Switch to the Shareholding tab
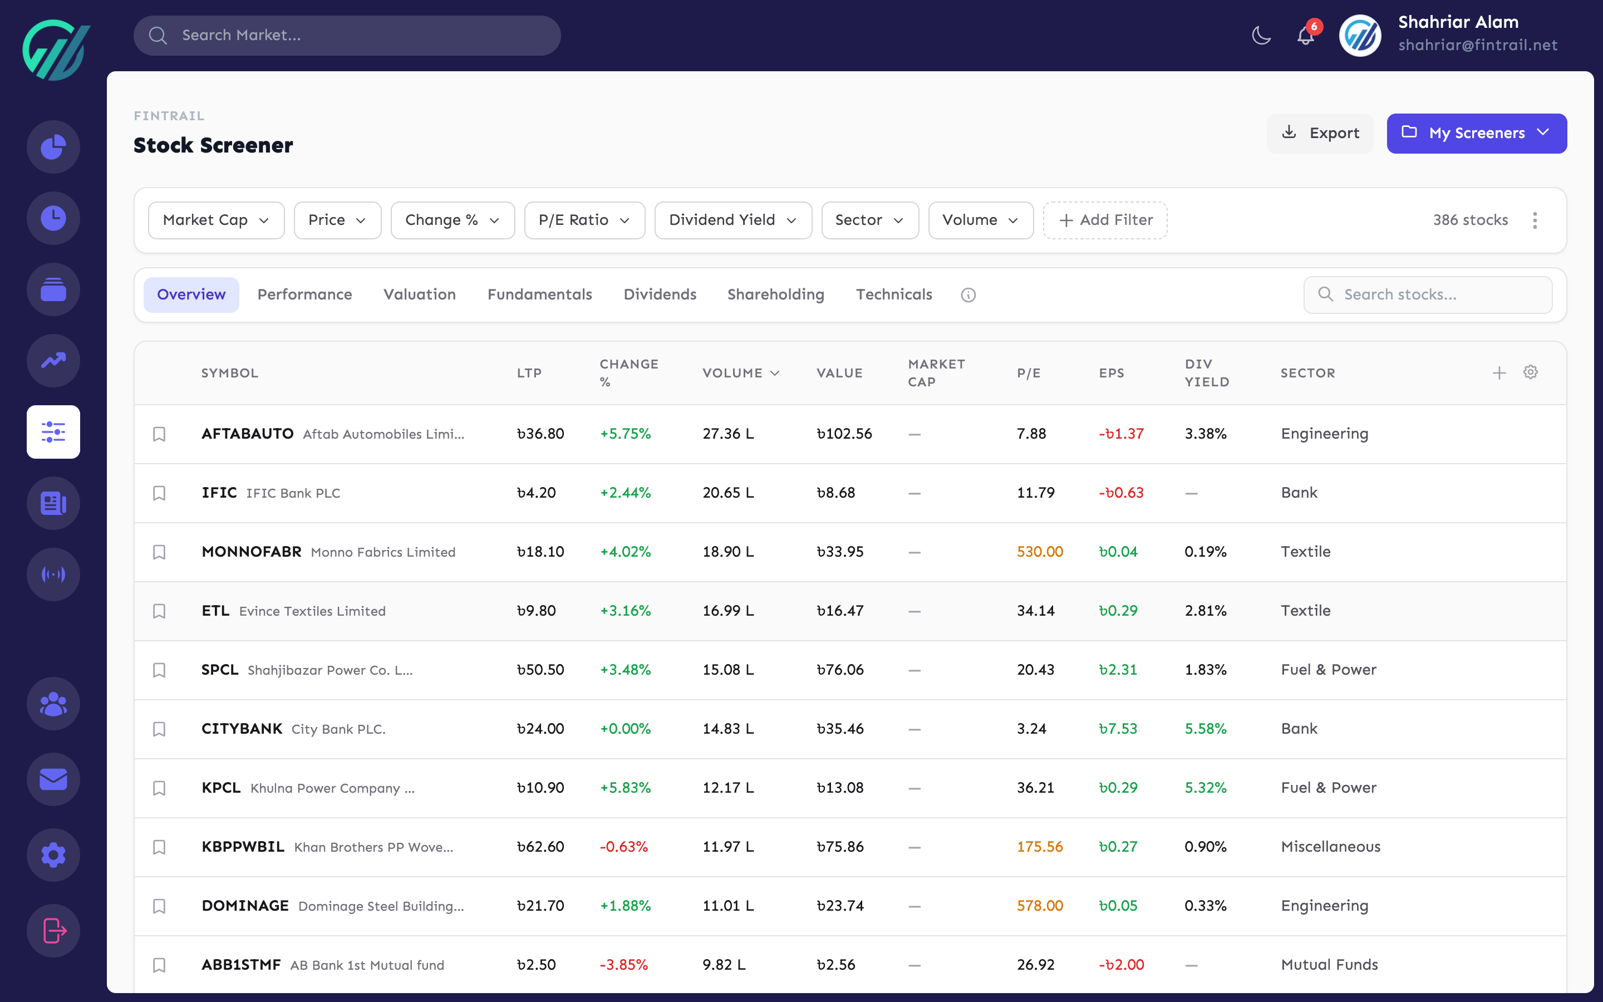 point(776,294)
